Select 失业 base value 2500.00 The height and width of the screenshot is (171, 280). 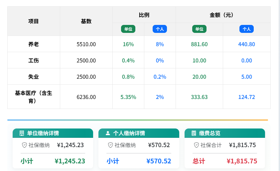pyautogui.click(x=86, y=77)
